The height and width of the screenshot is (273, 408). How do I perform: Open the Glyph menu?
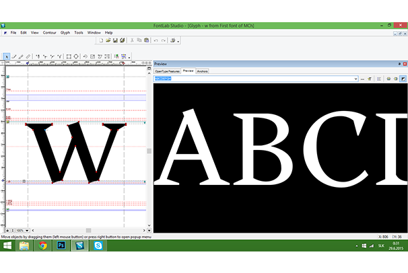pos(65,32)
